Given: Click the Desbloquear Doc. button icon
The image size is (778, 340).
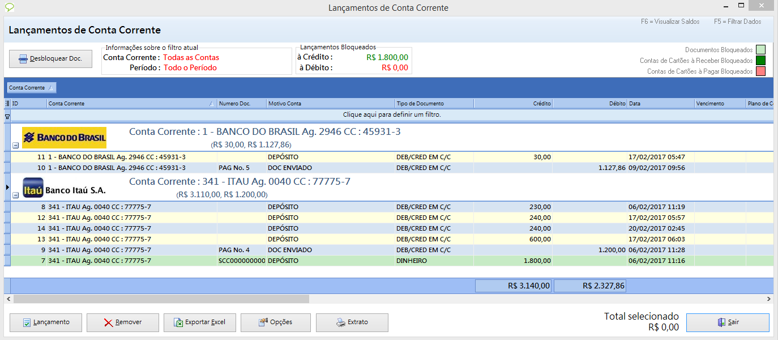Looking at the screenshot, I should tap(23, 59).
